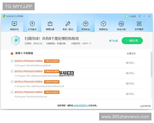Close the 360 window

[x=149, y=16]
